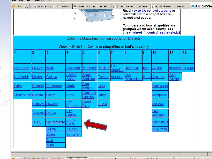Screen dimensions: 212x159
Task: Open the Sutter county link
Action: point(51,135)
